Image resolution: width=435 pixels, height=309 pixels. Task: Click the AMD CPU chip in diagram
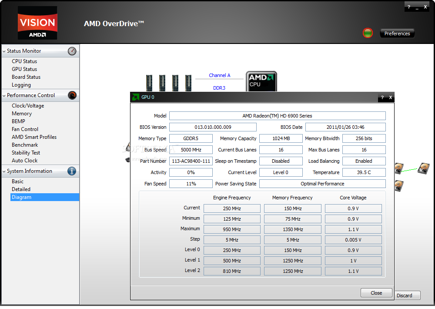coord(261,81)
